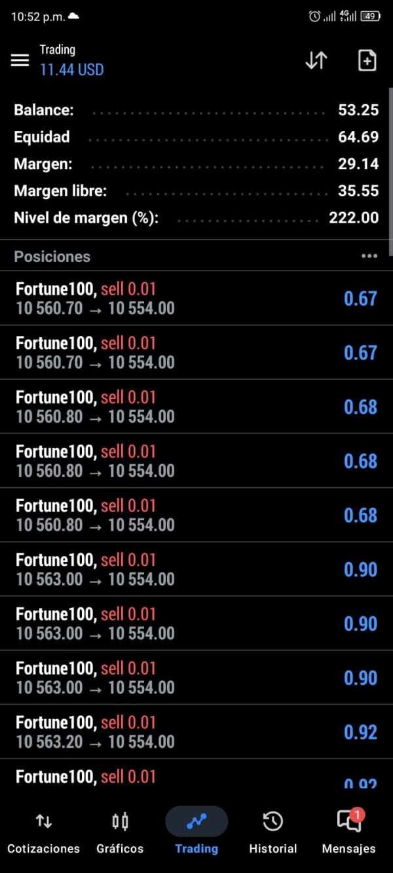Open the Historial clock icon

pos(272,822)
